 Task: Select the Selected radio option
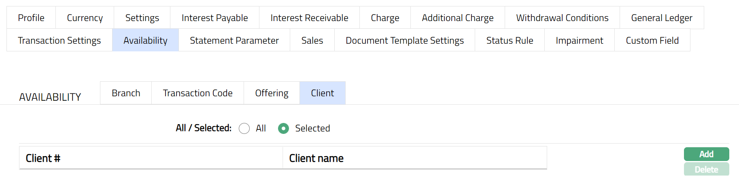click(x=284, y=129)
